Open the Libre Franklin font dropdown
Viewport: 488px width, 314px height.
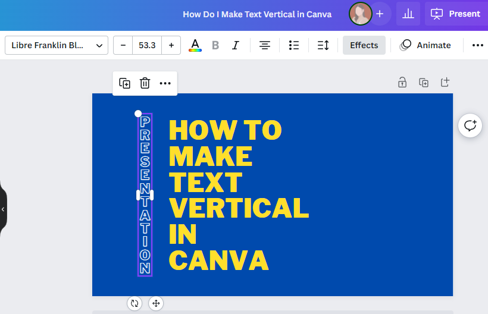tap(57, 45)
